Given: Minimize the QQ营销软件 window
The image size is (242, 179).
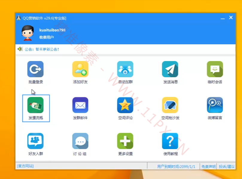Looking at the screenshot, I should tap(223, 18).
